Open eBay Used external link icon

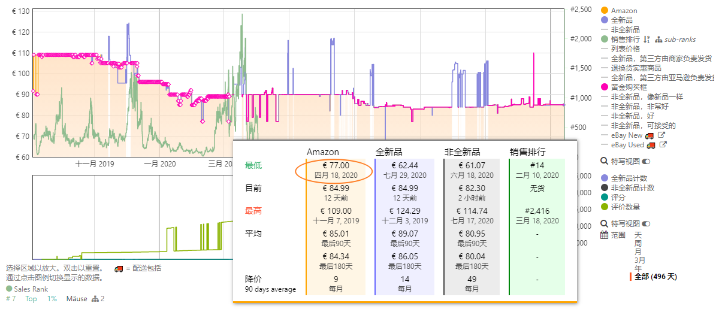coord(662,145)
